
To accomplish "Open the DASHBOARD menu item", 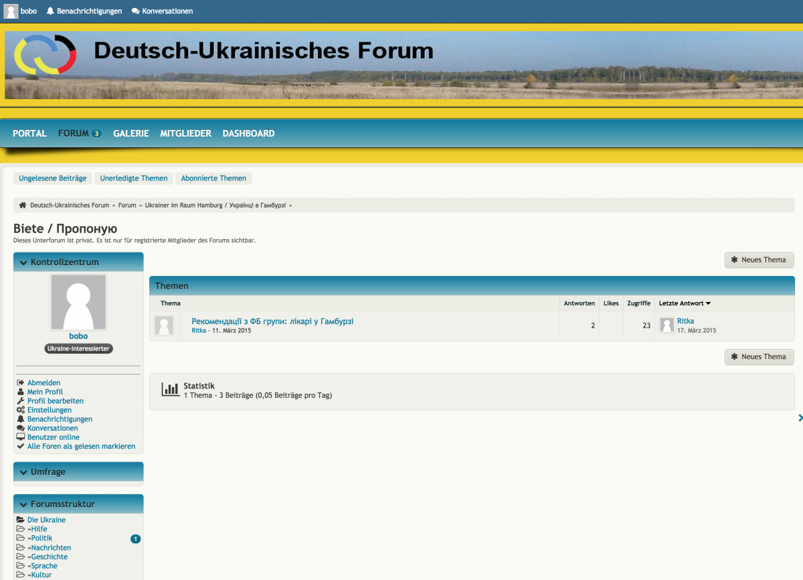I will click(248, 133).
